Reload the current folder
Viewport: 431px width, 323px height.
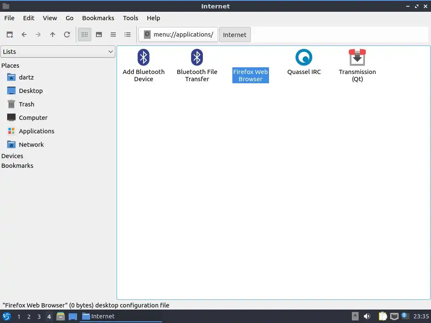pyautogui.click(x=67, y=34)
